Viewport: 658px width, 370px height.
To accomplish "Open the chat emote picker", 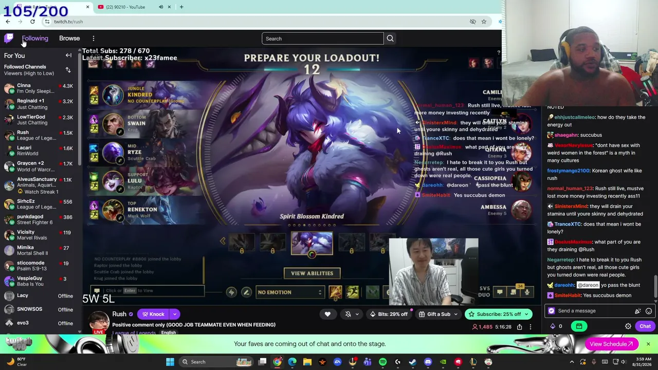I will pos(649,311).
